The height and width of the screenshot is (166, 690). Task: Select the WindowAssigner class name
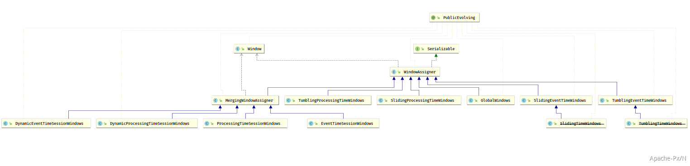[420, 72]
